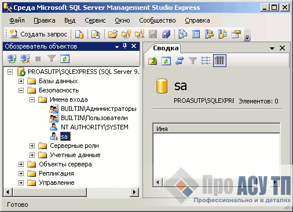This screenshot has height=212, width=293.
Task: Click the sa login user icon
Action: pyautogui.click(x=54, y=136)
